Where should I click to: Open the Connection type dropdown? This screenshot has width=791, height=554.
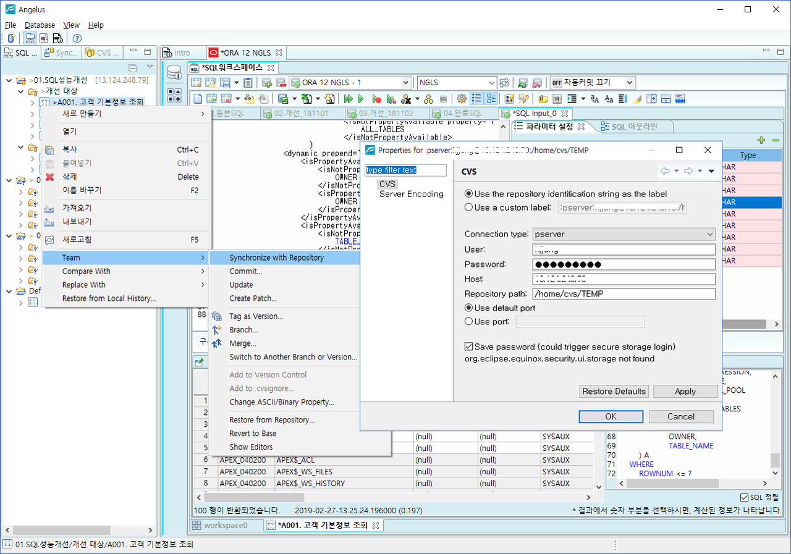(x=624, y=235)
